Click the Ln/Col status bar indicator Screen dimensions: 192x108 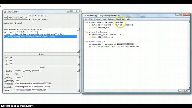click(x=184, y=91)
